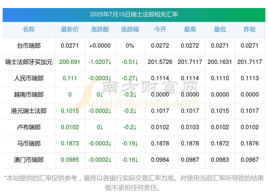Click 台币瑞郎 change amount +0.0000
Viewport: 268px width, 196px height.
[100, 46]
